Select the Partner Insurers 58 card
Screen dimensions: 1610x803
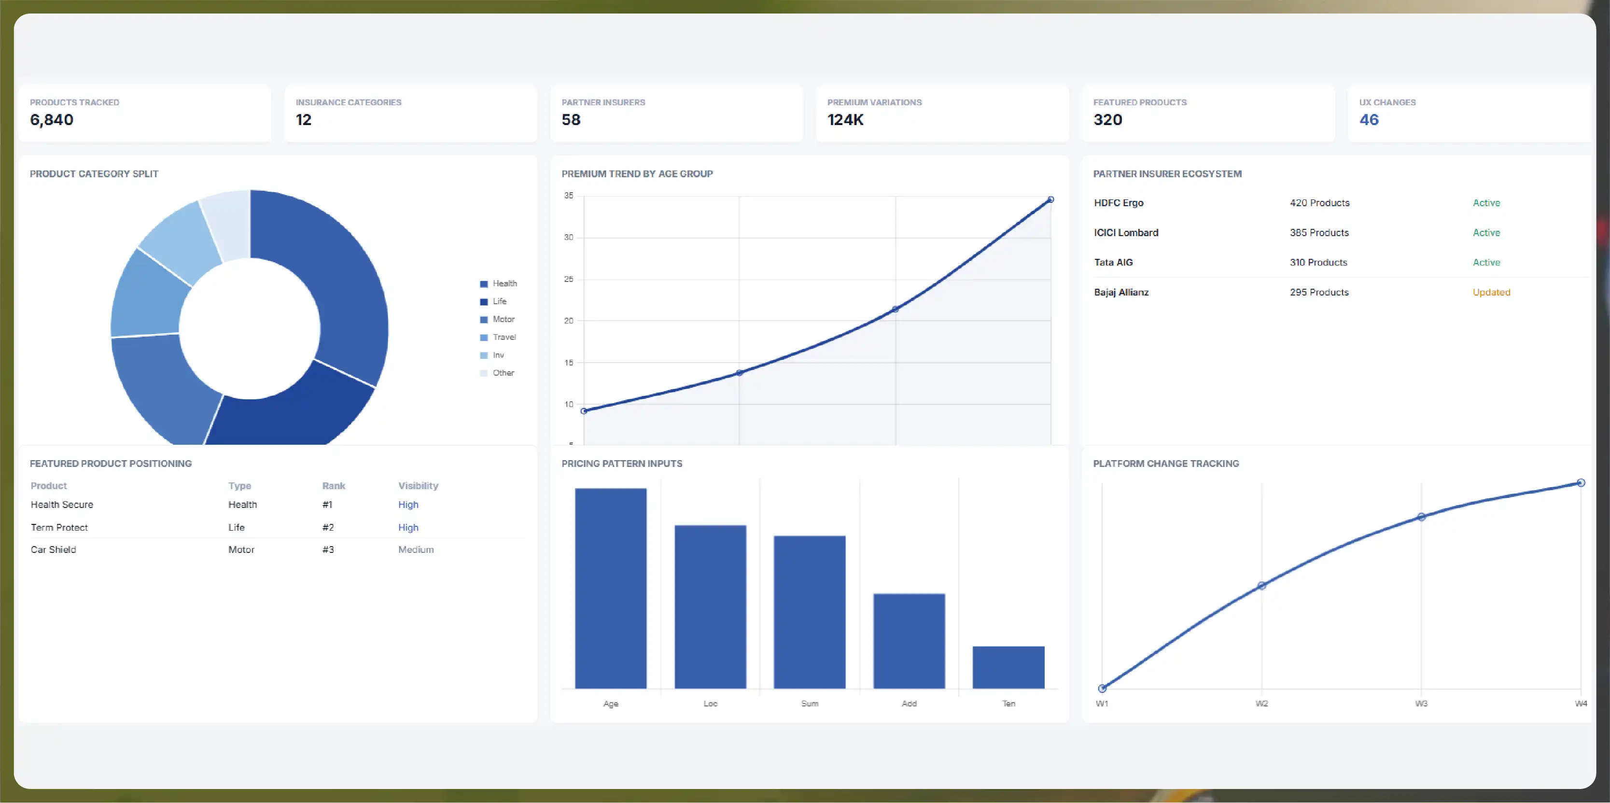click(x=676, y=113)
